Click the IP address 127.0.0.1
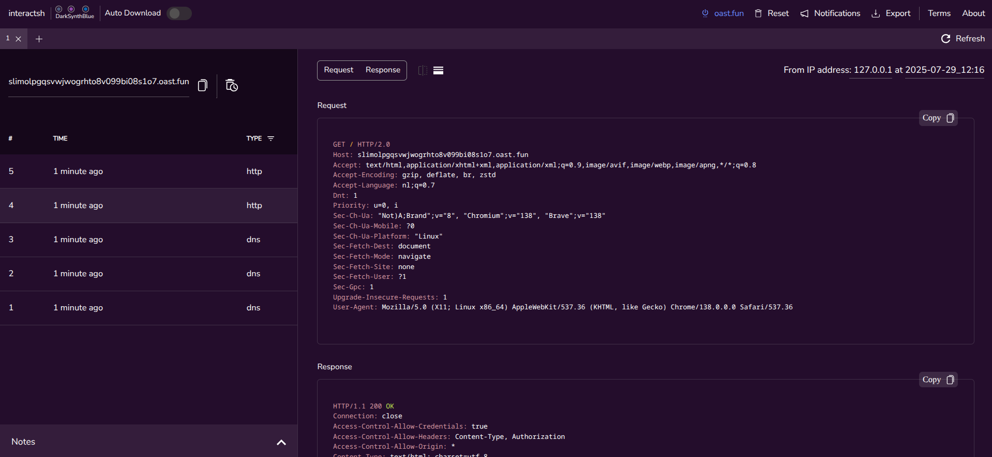Image resolution: width=992 pixels, height=457 pixels. pyautogui.click(x=873, y=70)
